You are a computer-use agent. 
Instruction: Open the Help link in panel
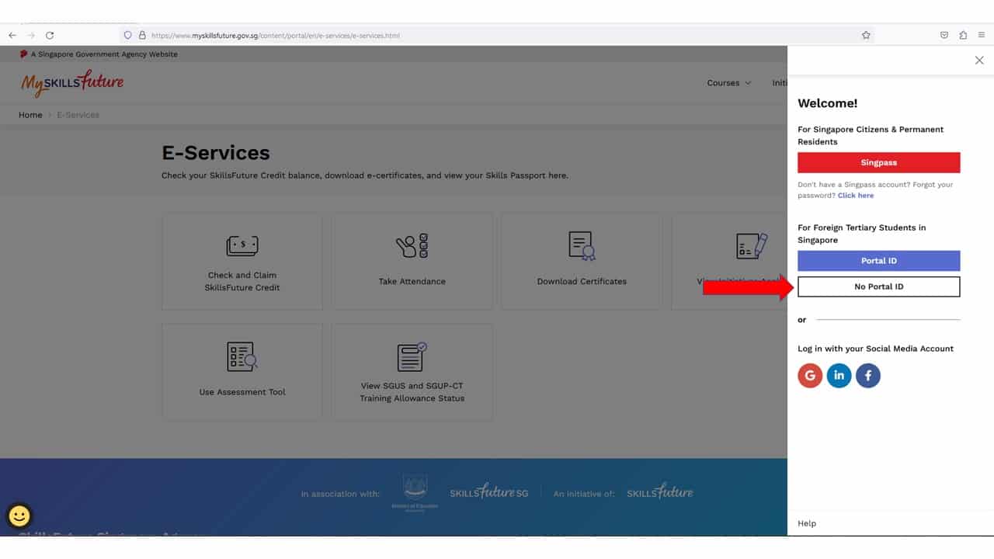(807, 523)
